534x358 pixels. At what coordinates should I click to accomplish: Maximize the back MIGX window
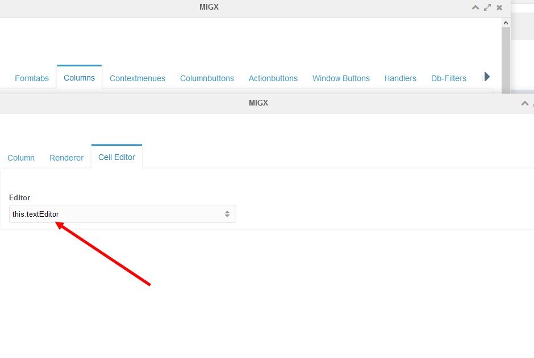487,7
